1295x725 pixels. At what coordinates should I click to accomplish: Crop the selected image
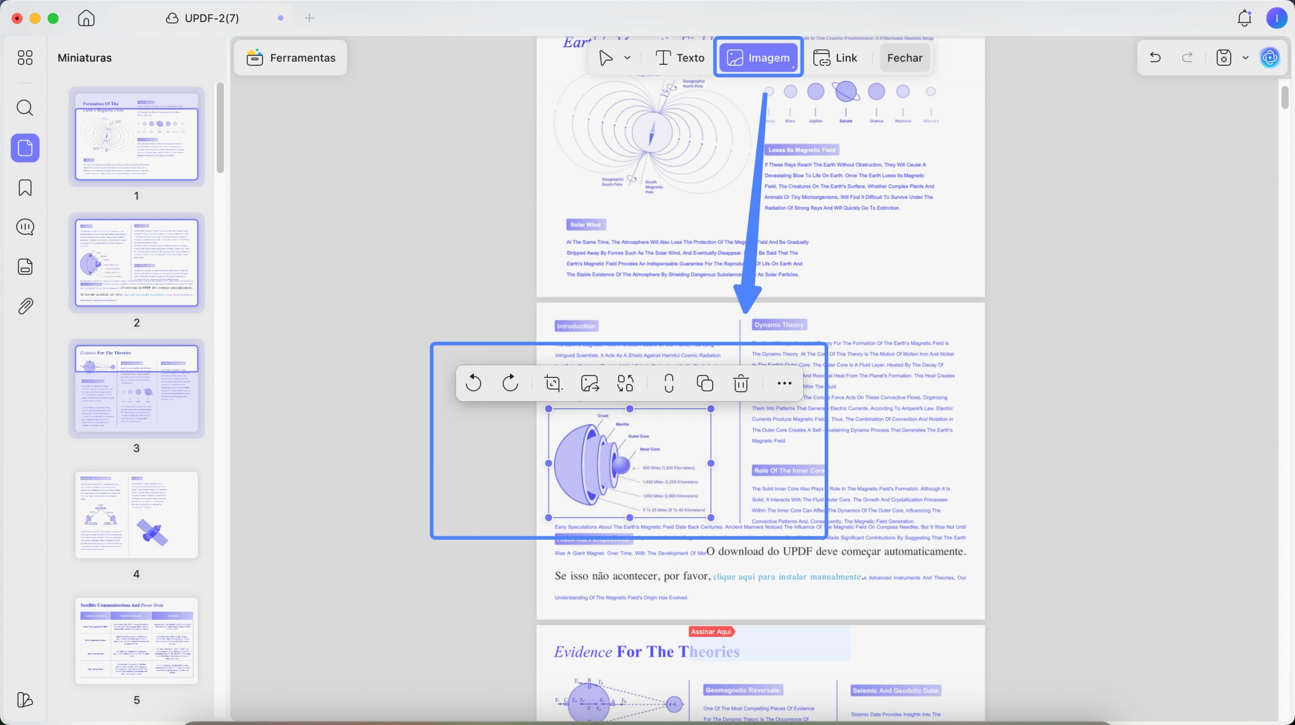(x=553, y=383)
